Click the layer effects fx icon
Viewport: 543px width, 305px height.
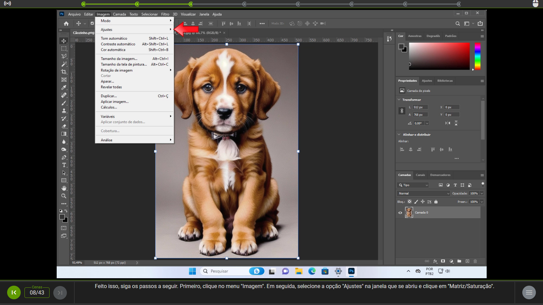pos(435,261)
